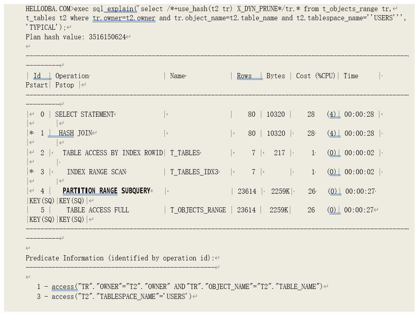This screenshot has height=314, width=415.
Task: Select the SELECT STATEMENT operation text
Action: pyautogui.click(x=84, y=114)
